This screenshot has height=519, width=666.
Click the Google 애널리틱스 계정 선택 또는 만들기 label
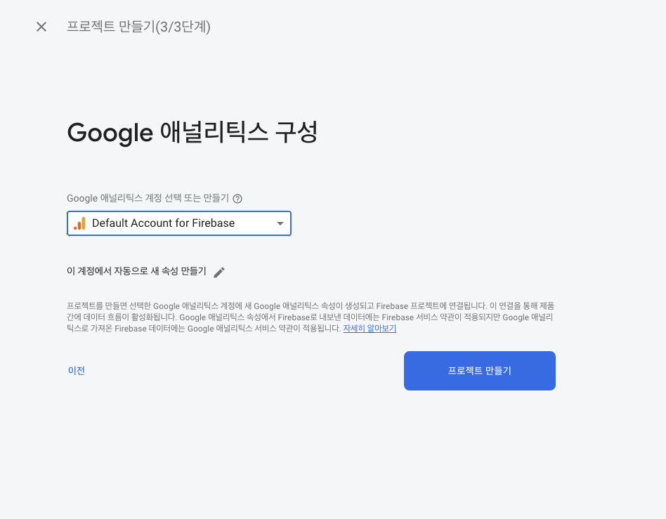click(148, 198)
